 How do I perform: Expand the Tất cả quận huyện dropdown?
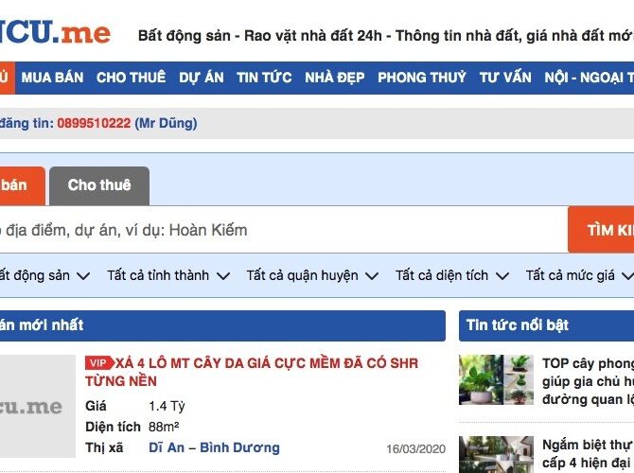312,276
